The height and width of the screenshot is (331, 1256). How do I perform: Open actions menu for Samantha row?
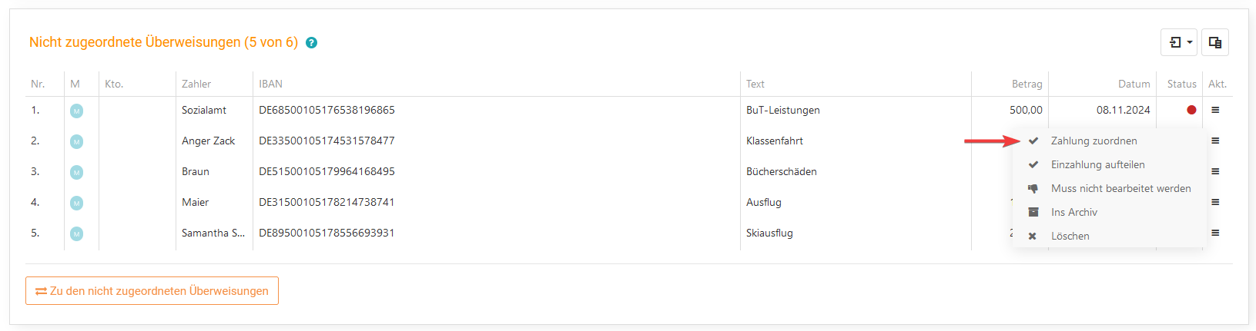tap(1215, 233)
